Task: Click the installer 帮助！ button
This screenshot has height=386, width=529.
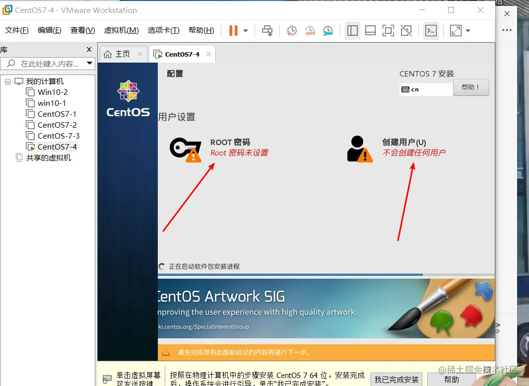Action: point(471,87)
